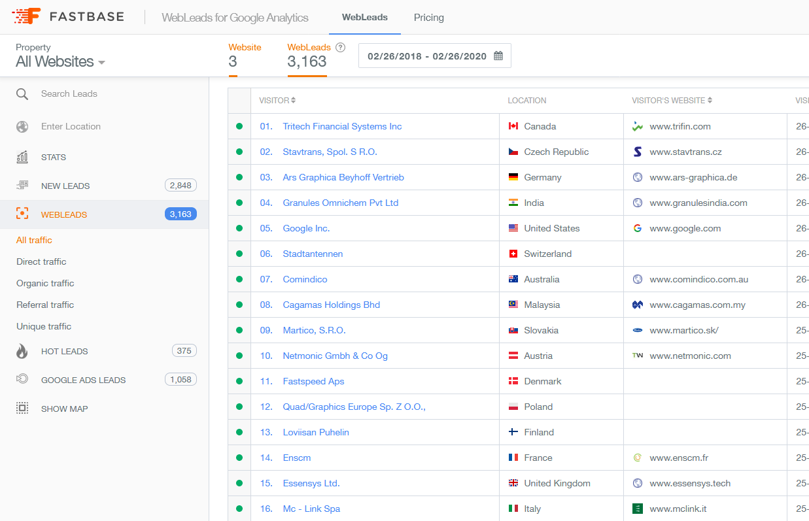Click the Fastbase logo
This screenshot has width=809, height=521.
pos(68,16)
